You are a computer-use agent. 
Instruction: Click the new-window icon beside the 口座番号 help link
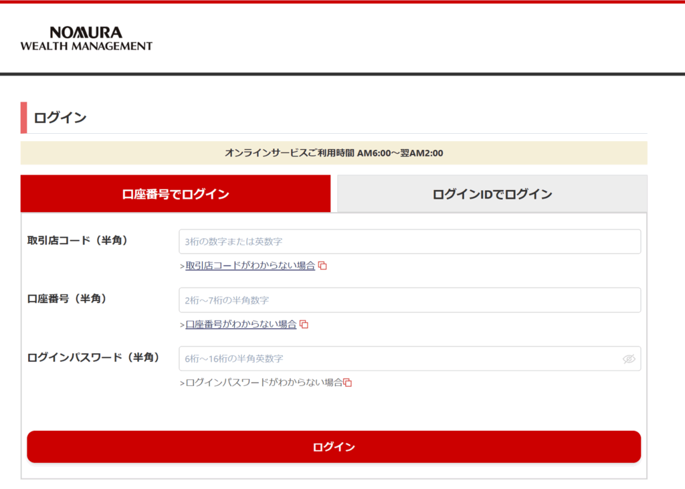tap(304, 324)
